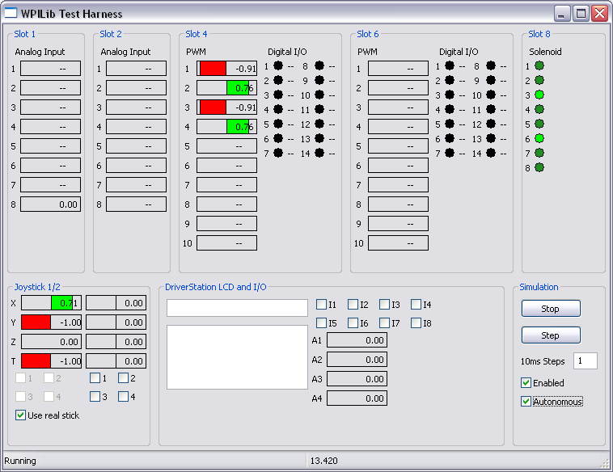The height and width of the screenshot is (472, 613).
Task: Click DriverStation A4 analog field
Action: click(357, 398)
